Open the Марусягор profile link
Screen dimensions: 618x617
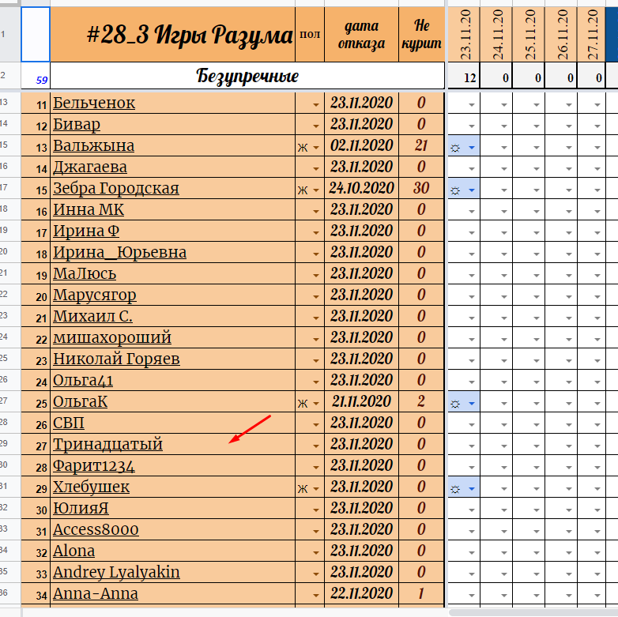point(95,295)
